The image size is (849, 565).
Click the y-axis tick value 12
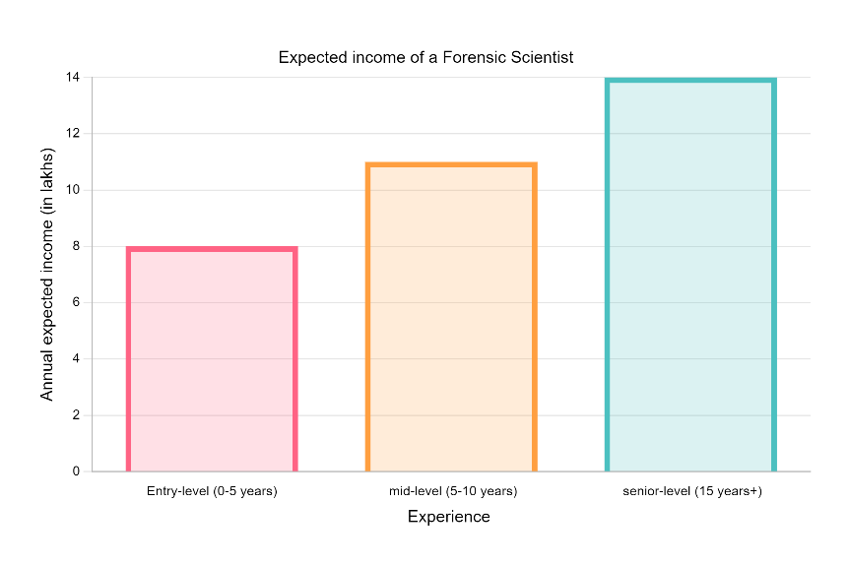pyautogui.click(x=73, y=133)
